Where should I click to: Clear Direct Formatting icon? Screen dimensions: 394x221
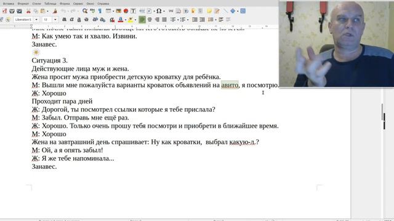point(112,20)
